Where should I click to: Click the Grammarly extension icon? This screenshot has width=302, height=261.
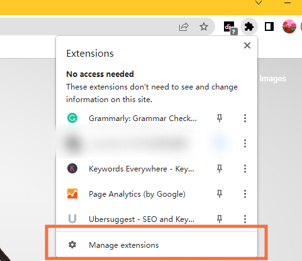click(x=72, y=118)
